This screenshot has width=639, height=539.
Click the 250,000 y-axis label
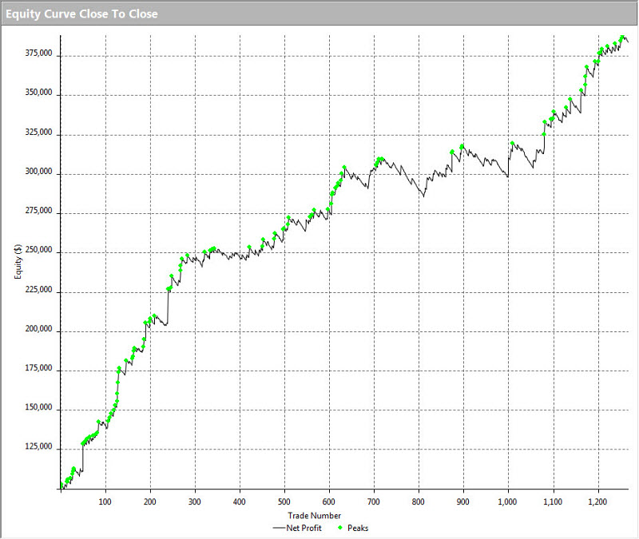(38, 250)
